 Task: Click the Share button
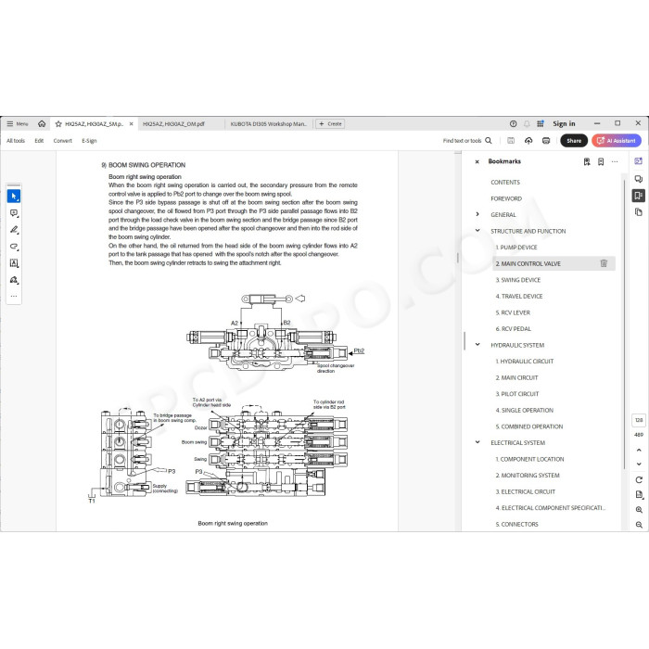(x=574, y=141)
